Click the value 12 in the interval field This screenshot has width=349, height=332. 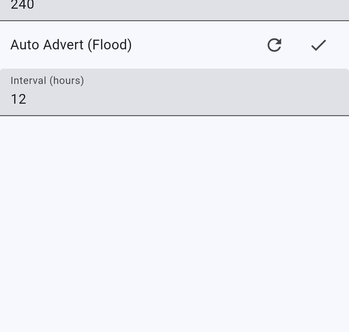point(19,99)
